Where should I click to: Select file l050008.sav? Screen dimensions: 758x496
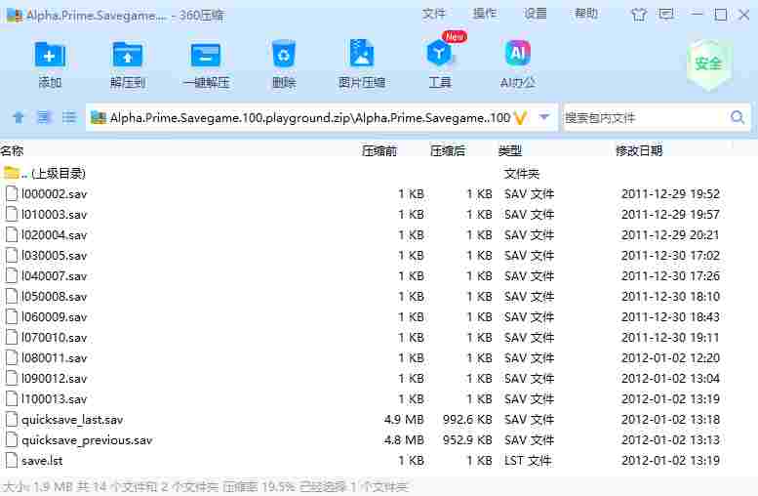point(55,297)
